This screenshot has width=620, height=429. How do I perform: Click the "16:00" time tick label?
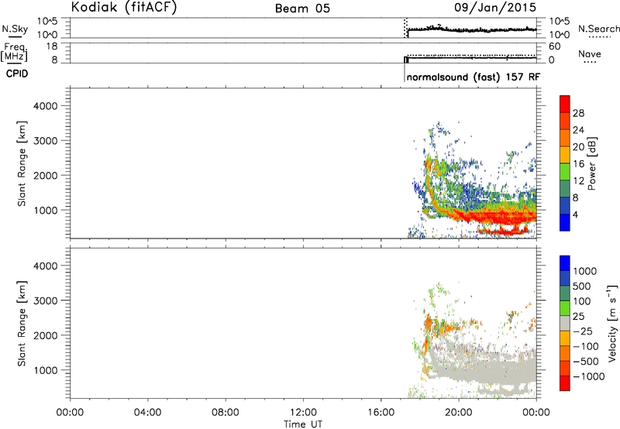click(381, 413)
